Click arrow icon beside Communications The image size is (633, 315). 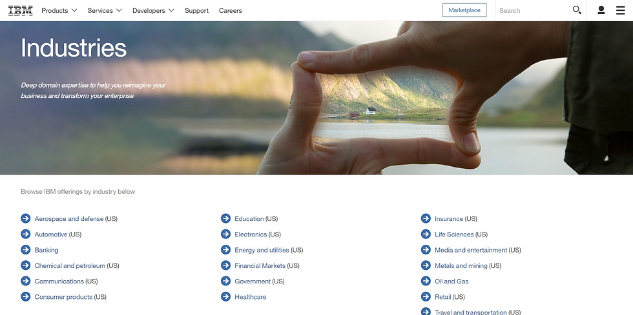(25, 281)
